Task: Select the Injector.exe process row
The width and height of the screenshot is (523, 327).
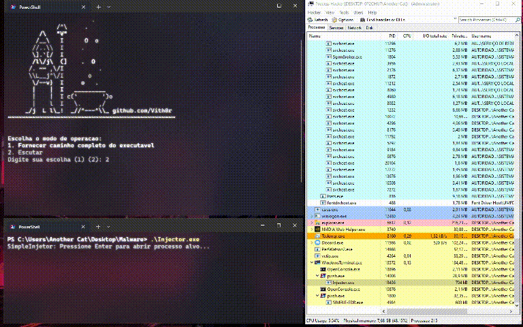Action: pyautogui.click(x=343, y=282)
